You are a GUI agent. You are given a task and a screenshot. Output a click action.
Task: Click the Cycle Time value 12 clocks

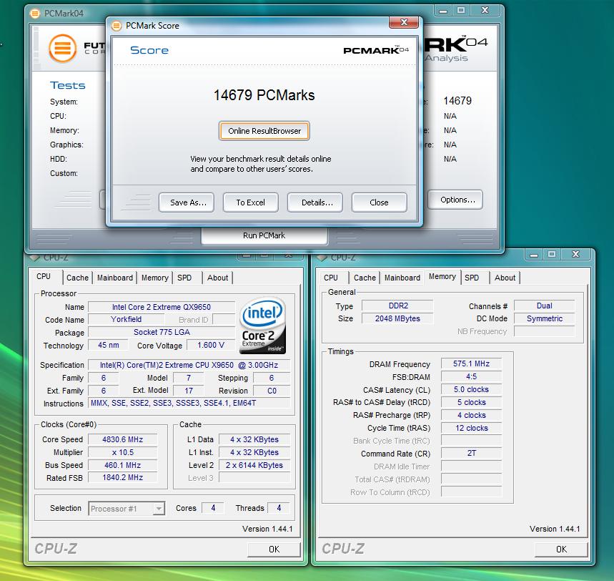(x=472, y=428)
